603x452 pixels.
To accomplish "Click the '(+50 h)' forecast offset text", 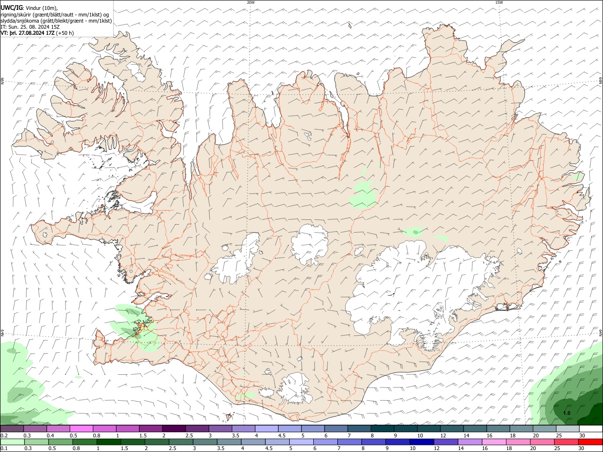I will [x=65, y=33].
